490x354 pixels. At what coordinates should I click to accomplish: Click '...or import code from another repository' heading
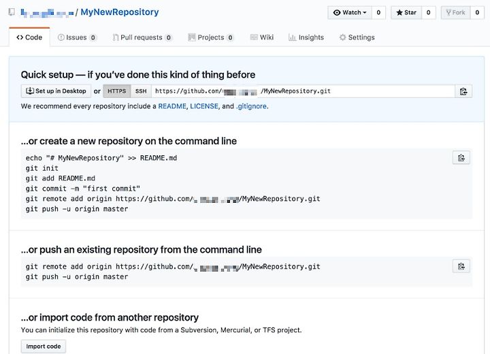pos(110,317)
